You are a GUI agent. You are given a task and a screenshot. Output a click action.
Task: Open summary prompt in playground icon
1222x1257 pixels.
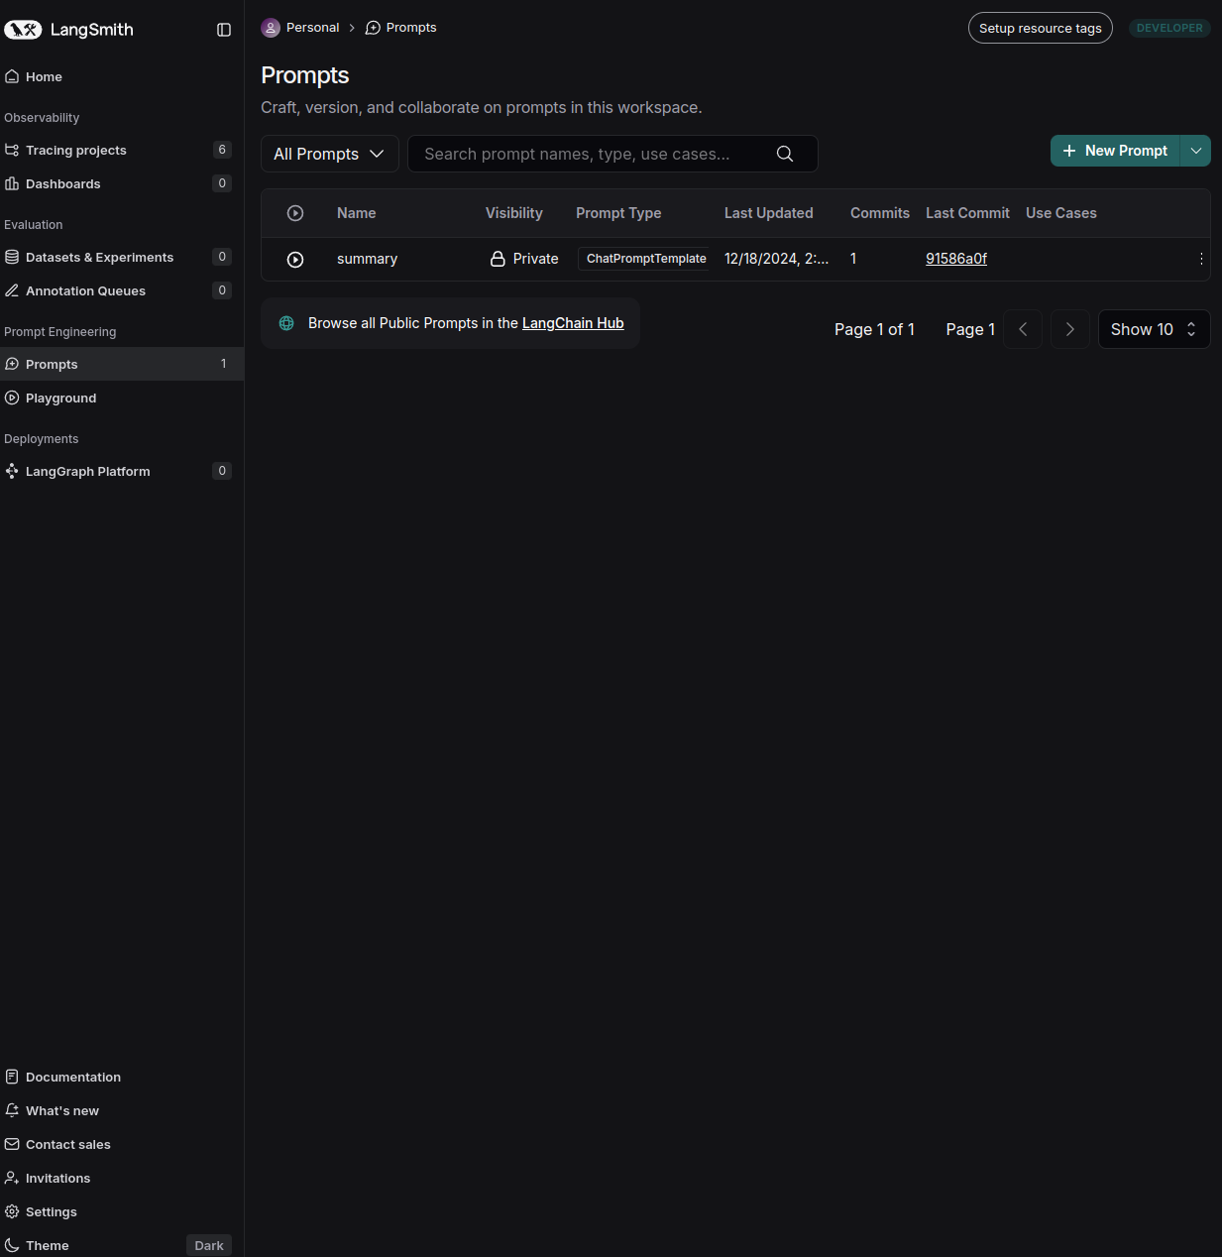pos(295,260)
